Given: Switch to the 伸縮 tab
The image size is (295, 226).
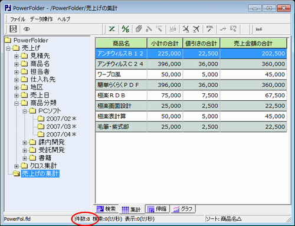Looking at the screenshot, I should click(x=157, y=209).
